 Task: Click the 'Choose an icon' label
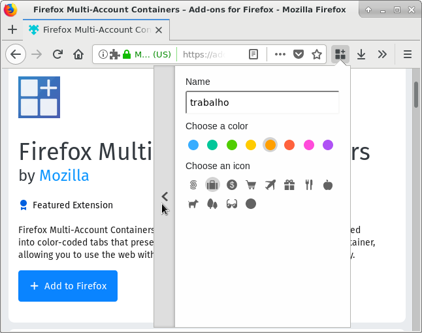pyautogui.click(x=218, y=166)
